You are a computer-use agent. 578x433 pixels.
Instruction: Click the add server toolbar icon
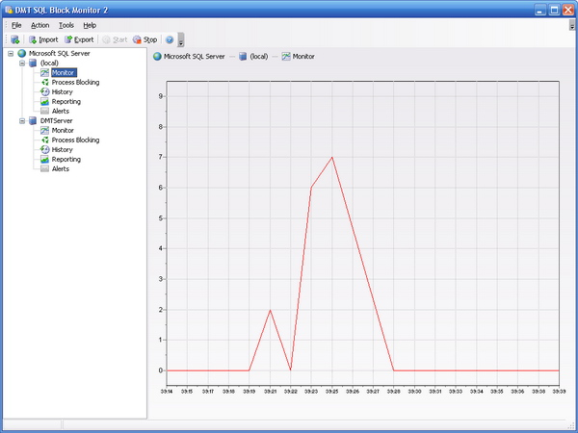(14, 39)
